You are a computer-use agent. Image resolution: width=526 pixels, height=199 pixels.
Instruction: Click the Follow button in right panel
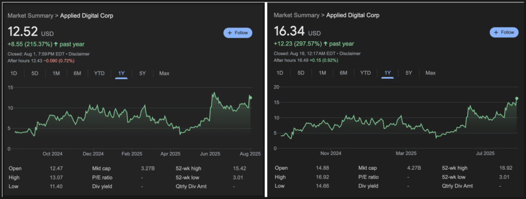(504, 33)
